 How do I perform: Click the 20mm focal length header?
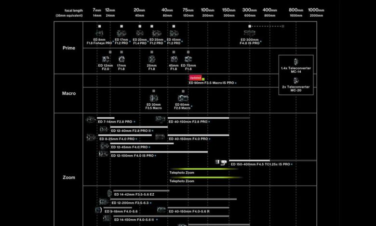pos(139,10)
